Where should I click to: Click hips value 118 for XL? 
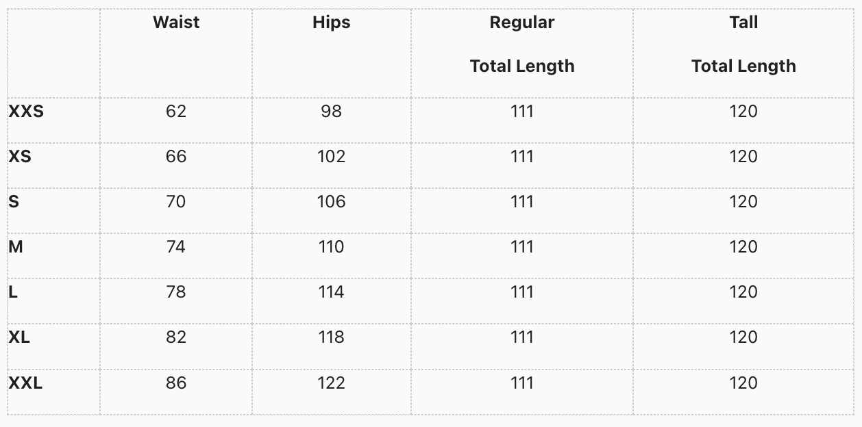(331, 337)
